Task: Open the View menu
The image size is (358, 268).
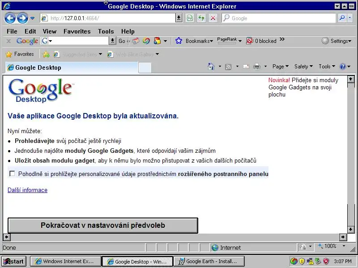Action: (x=50, y=31)
